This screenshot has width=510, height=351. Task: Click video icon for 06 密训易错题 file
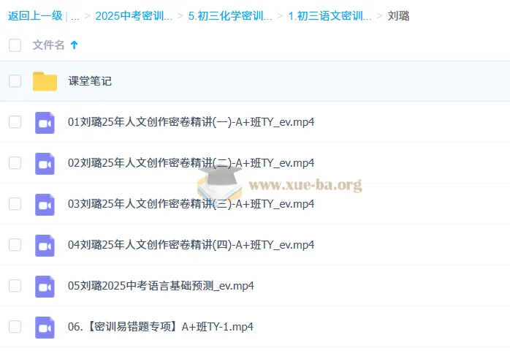pyautogui.click(x=45, y=328)
